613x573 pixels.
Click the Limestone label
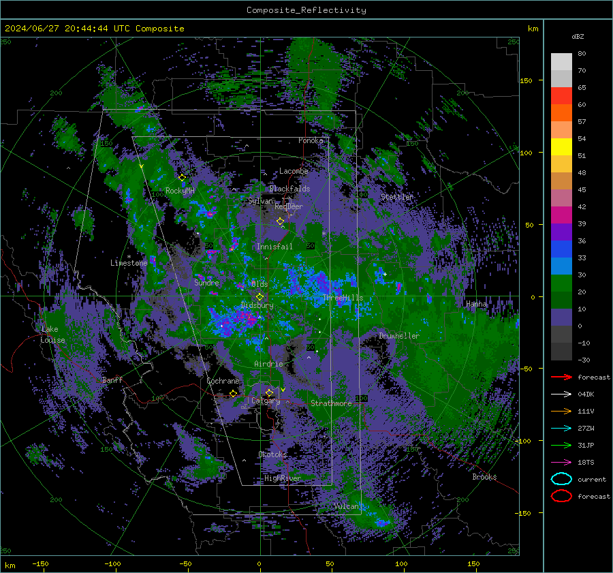(x=129, y=263)
